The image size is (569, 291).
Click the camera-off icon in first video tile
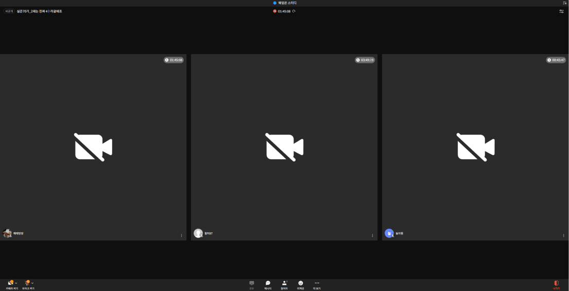(93, 147)
